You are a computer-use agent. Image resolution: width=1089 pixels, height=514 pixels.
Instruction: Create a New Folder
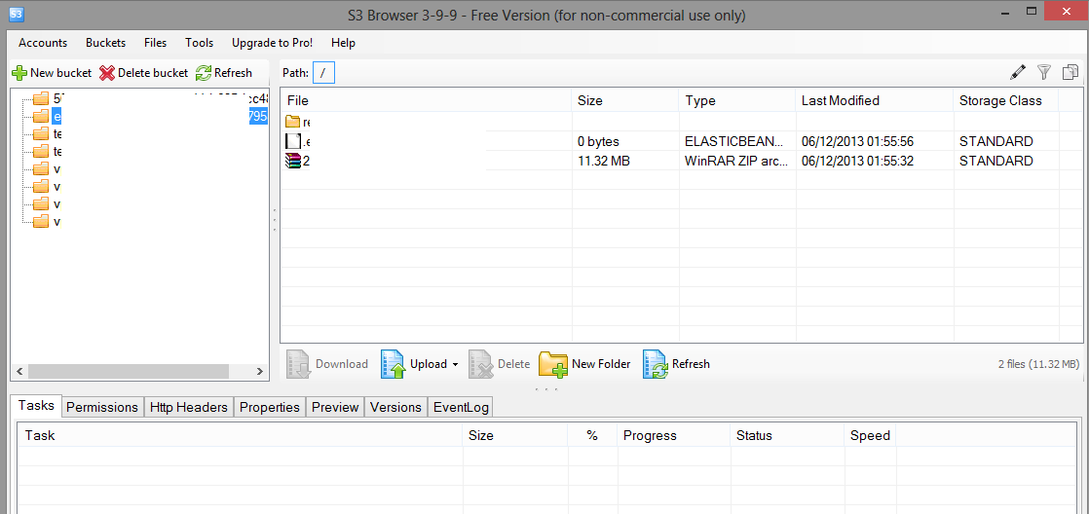click(584, 363)
